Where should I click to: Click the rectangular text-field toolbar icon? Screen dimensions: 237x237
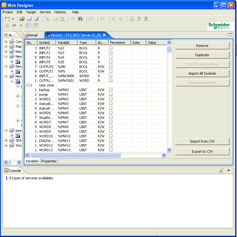point(91,19)
